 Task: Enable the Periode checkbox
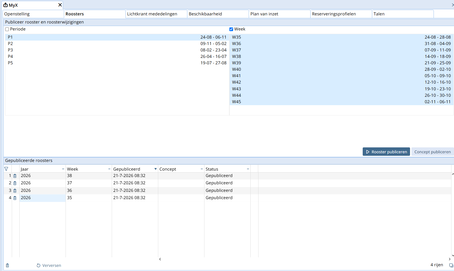[x=7, y=29]
